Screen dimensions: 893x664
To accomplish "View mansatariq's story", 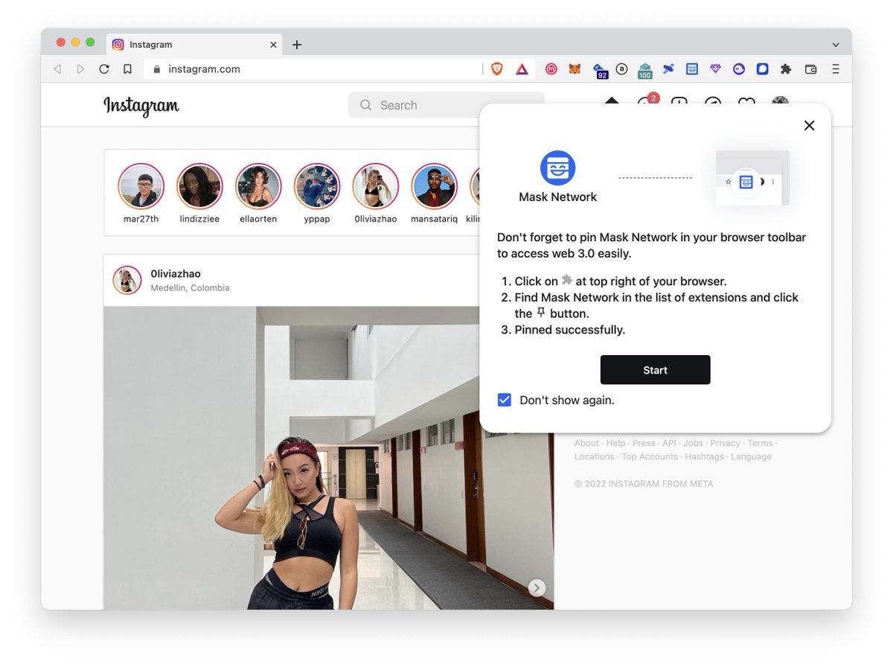I will [x=435, y=187].
